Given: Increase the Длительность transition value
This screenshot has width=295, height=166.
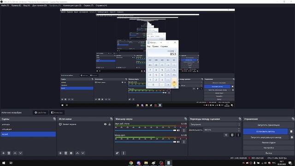Looking at the screenshot, I should point(239,129).
